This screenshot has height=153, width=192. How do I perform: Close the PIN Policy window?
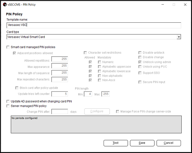[x=185, y=5]
